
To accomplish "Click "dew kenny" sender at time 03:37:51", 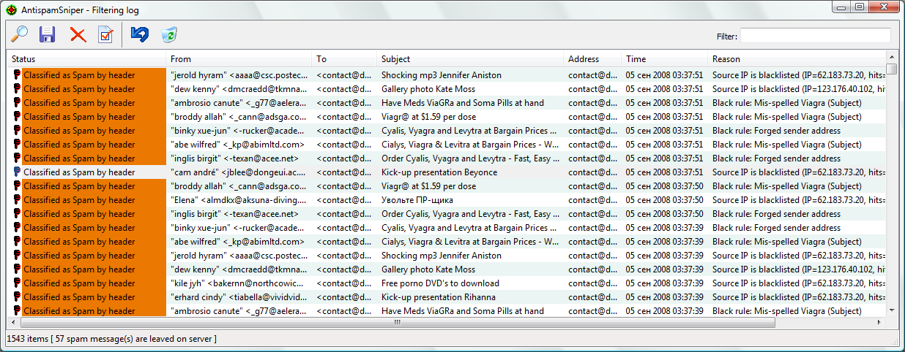I will click(x=239, y=89).
